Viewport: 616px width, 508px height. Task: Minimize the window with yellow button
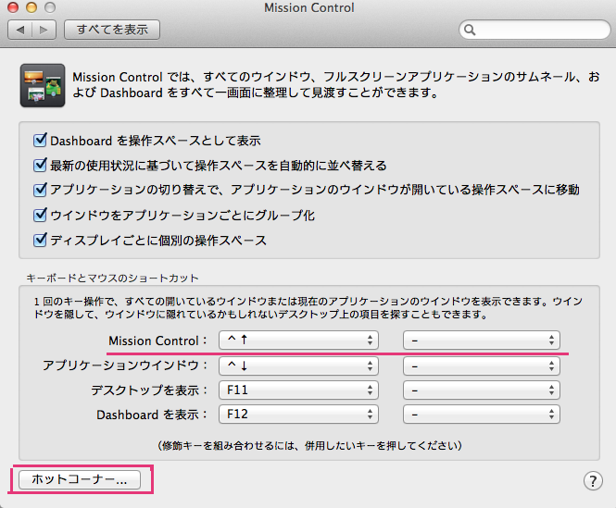coord(31,7)
